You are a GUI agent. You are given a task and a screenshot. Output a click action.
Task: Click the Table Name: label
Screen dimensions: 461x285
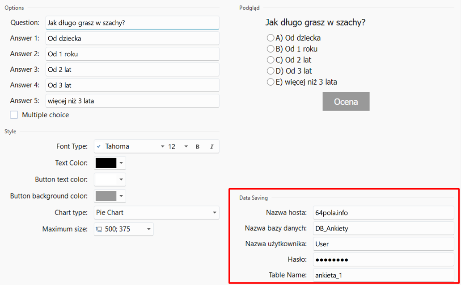tap(288, 275)
